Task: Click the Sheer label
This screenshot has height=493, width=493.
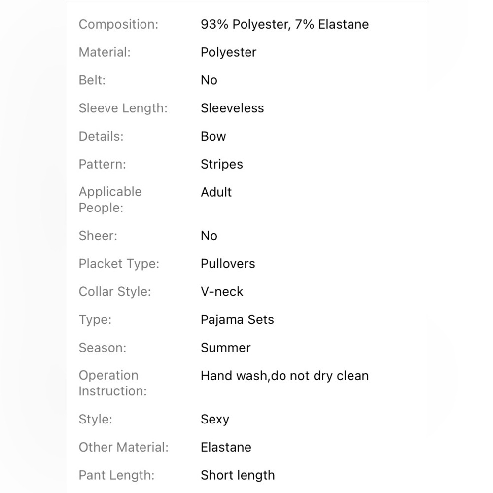Action: [x=98, y=236]
